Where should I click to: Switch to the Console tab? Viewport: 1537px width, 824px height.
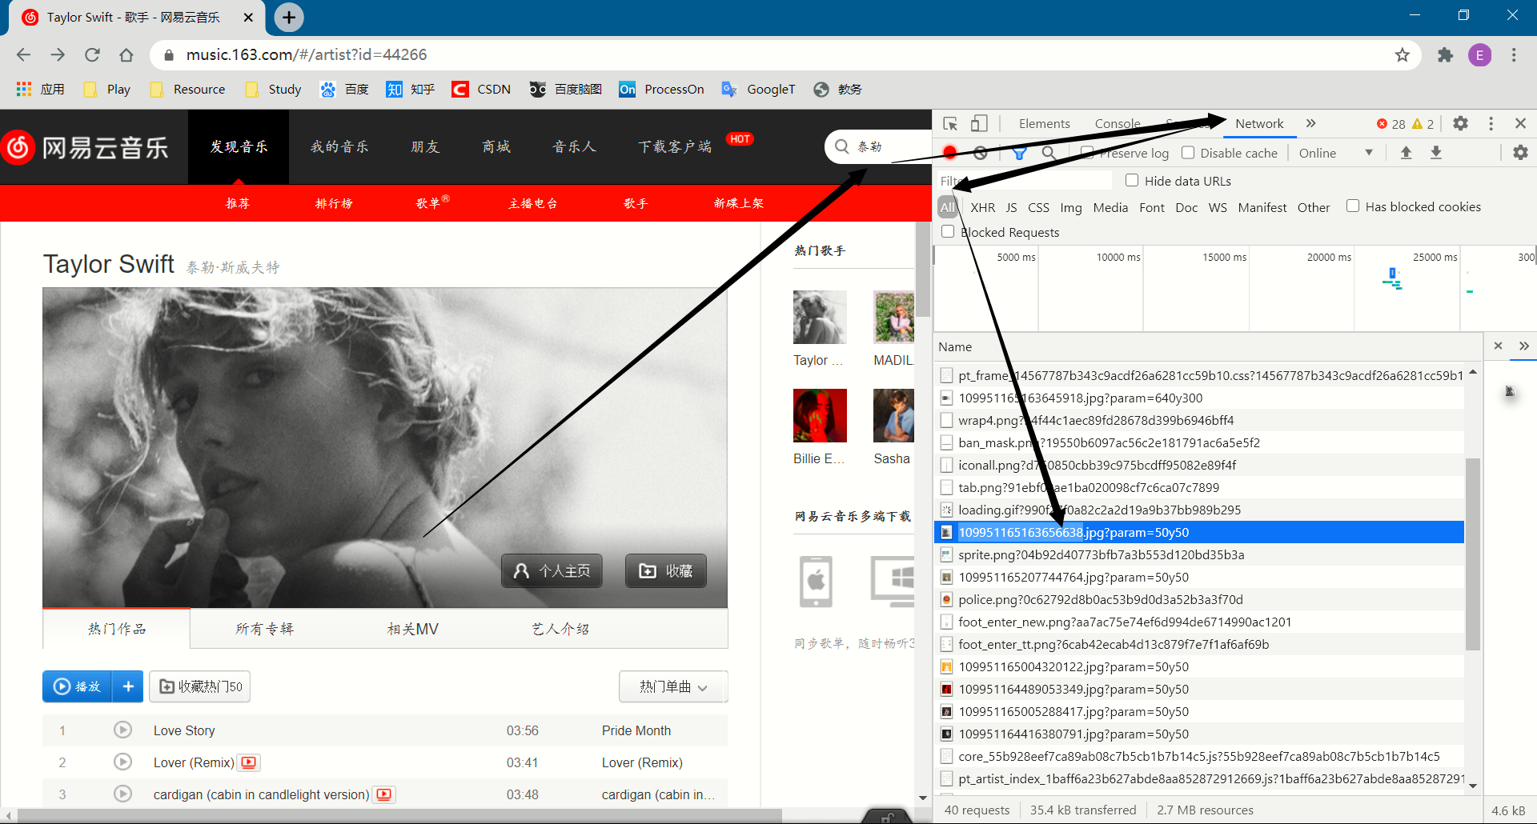point(1118,123)
